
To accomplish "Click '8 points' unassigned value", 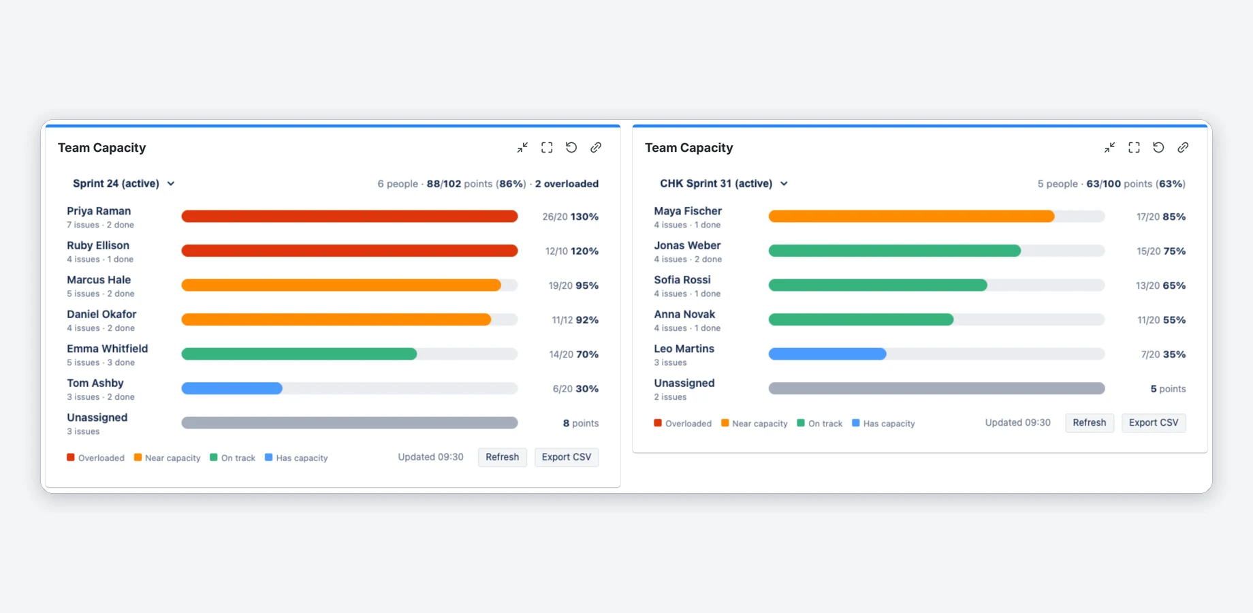I will pyautogui.click(x=581, y=423).
